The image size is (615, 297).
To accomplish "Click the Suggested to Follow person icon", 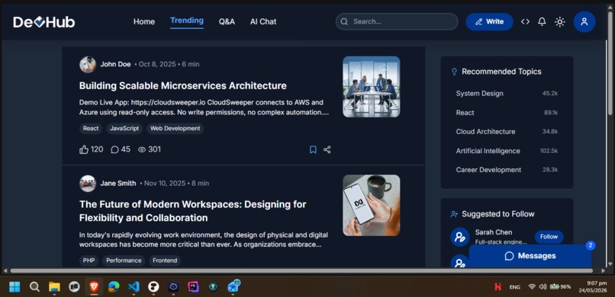I will coord(454,214).
